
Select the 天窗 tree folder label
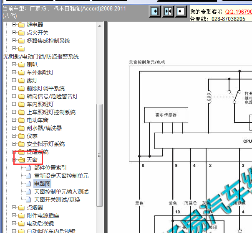coord(32,160)
